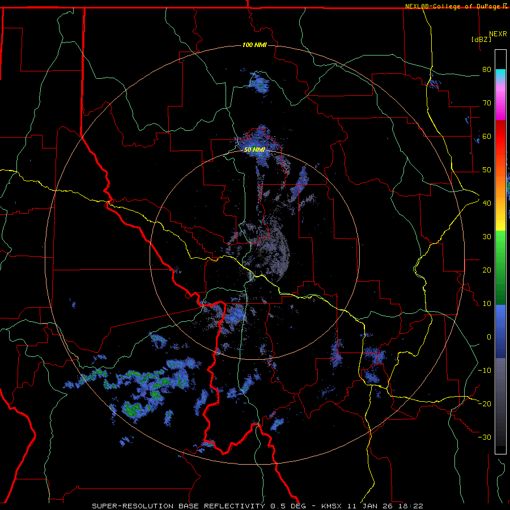Click the [dBZ] units label
Image resolution: width=510 pixels, height=510 pixels.
coord(481,39)
